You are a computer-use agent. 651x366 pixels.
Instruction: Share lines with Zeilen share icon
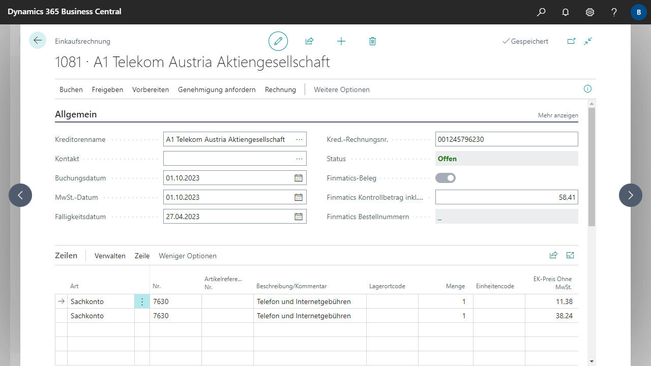pyautogui.click(x=553, y=255)
